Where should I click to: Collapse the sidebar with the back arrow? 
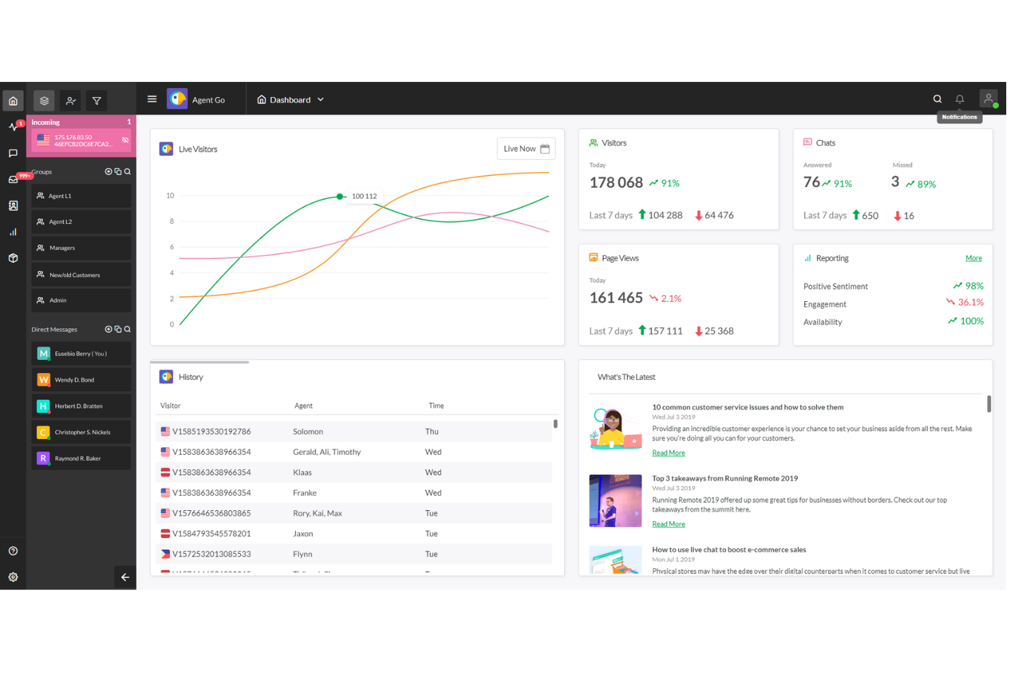124,577
